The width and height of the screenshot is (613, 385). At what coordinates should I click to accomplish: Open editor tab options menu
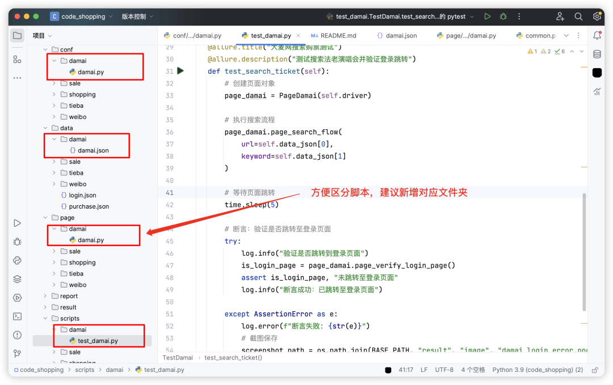pos(578,36)
